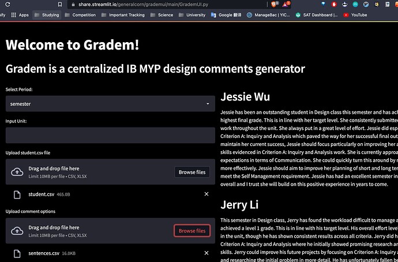
Task: Open the Competition bookmarks folder
Action: click(80, 15)
